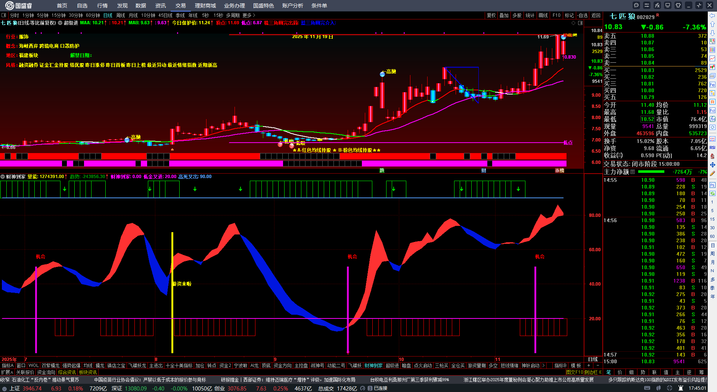Click the down arrow icon in right sidebar
Screen dimensions: 717x392
[713, 32]
